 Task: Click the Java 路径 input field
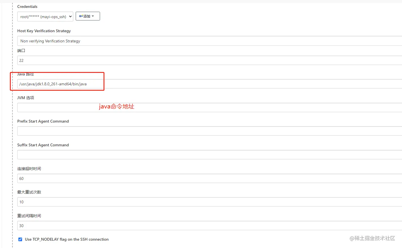click(x=210, y=84)
